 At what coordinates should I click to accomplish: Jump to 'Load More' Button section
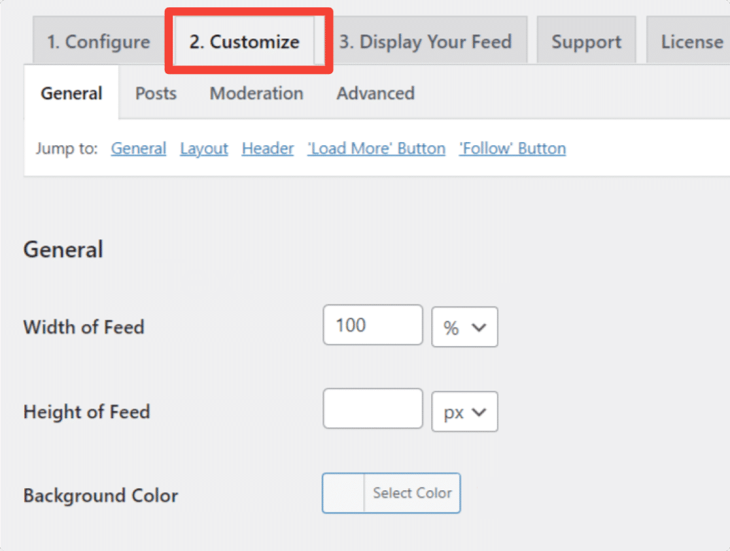pos(376,149)
